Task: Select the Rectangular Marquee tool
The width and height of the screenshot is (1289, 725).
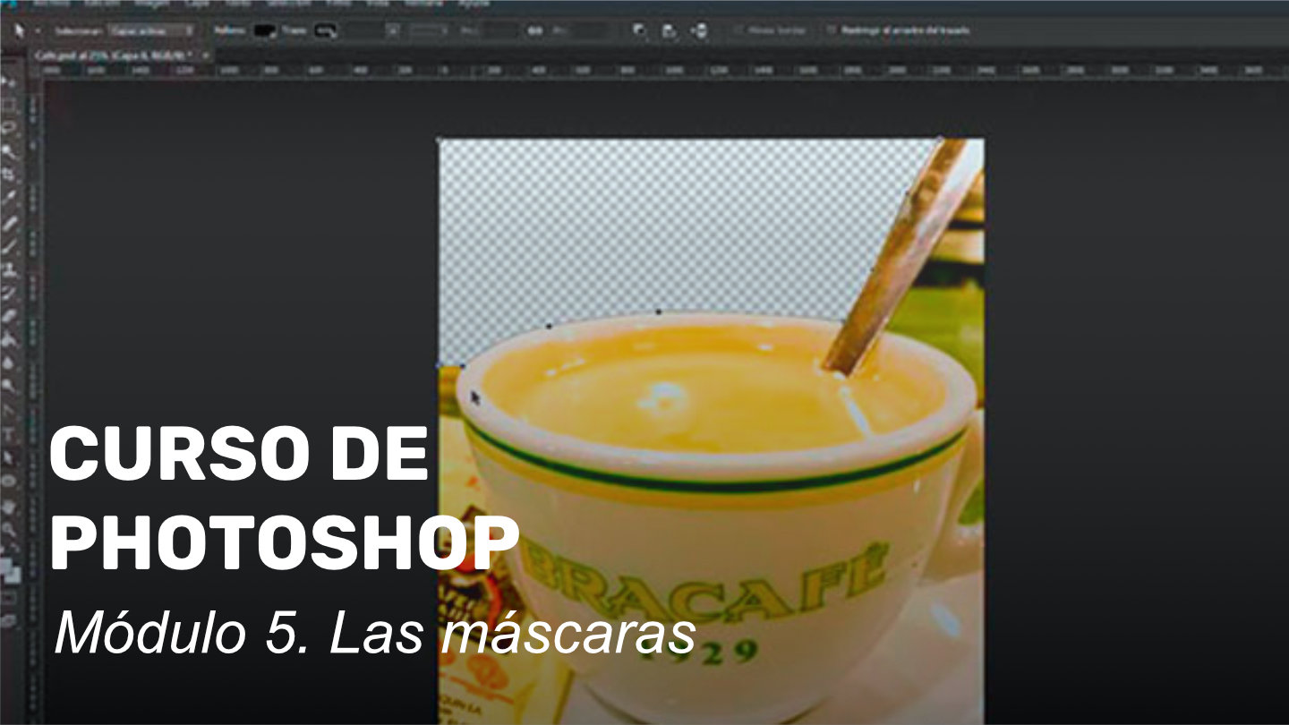Action: click(x=11, y=105)
